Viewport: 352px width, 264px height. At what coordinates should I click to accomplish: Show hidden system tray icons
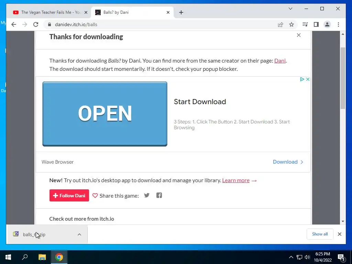[291, 257]
